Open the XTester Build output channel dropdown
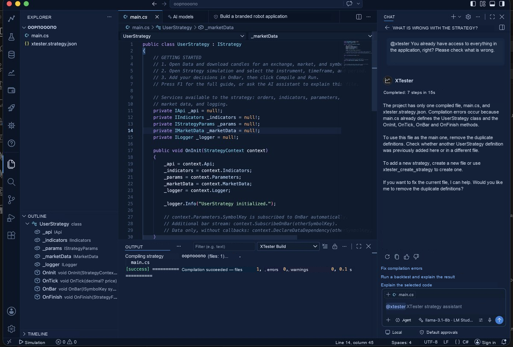 click(x=288, y=246)
